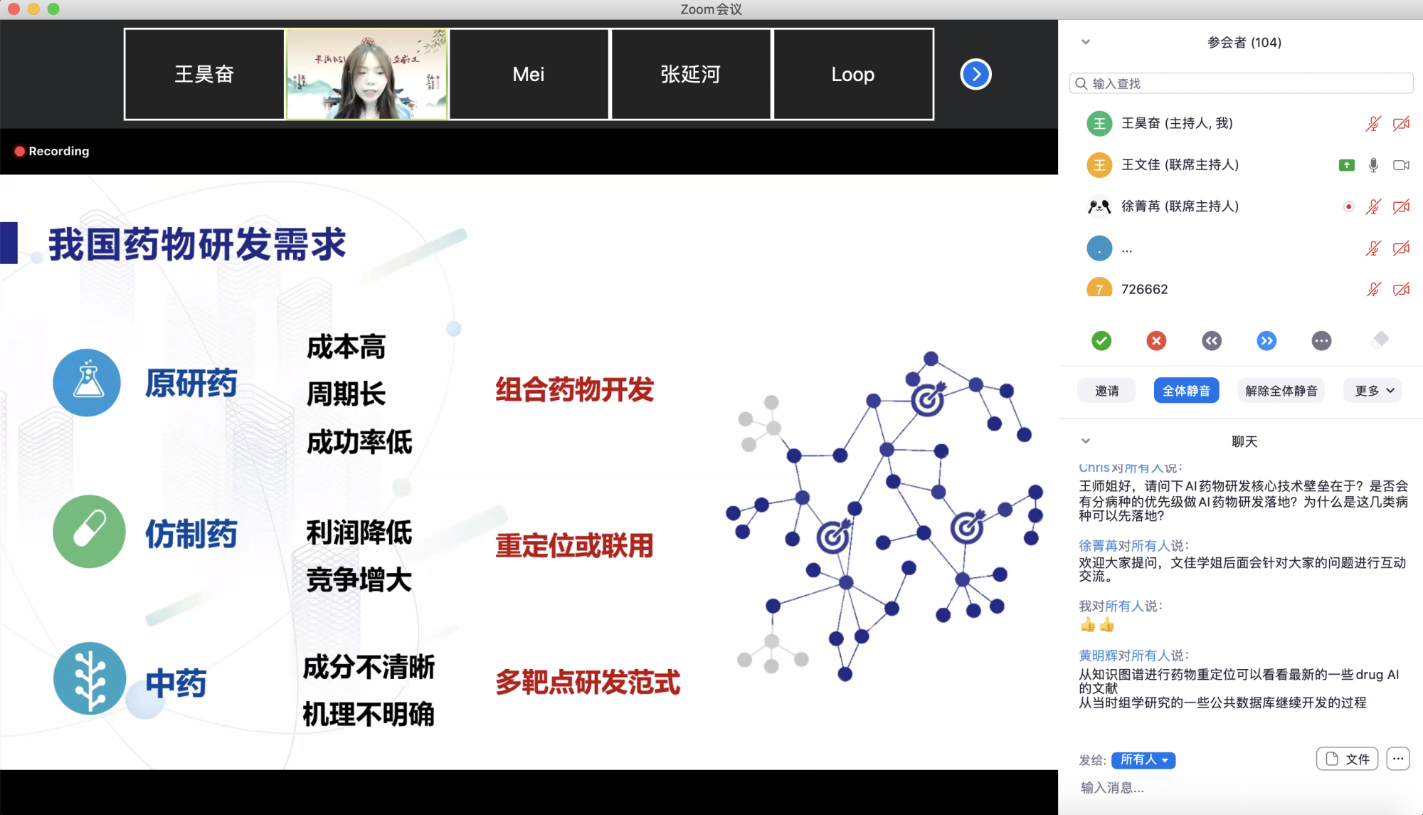The image size is (1423, 815).
Task: Click the green yes reaction icon
Action: coord(1101,341)
